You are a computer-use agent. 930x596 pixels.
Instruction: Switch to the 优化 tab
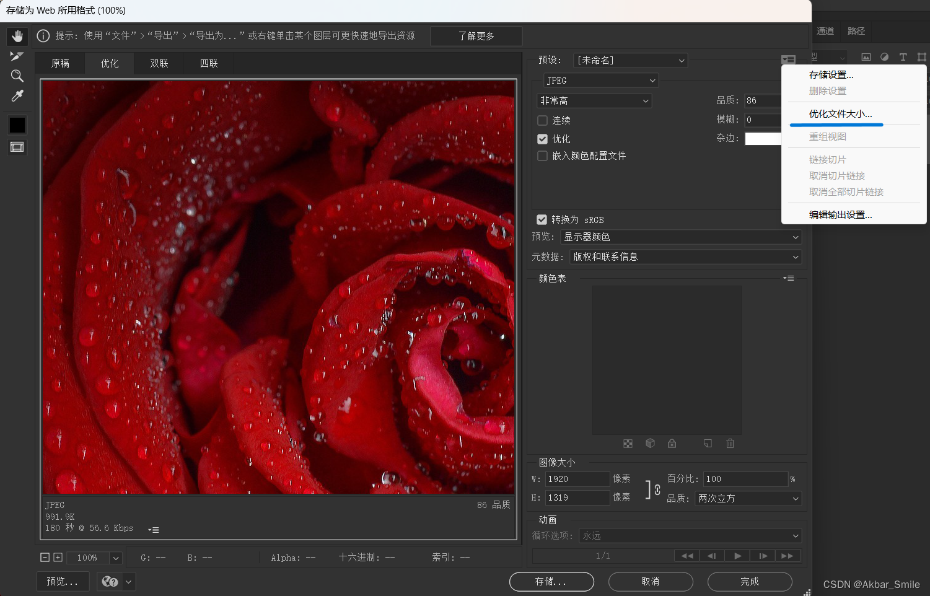tap(110, 63)
